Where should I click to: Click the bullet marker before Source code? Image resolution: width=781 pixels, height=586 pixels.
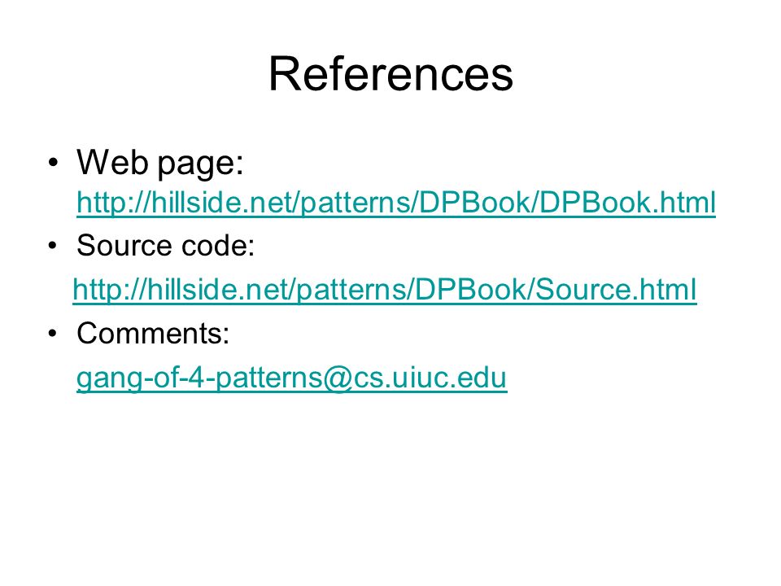click(53, 245)
